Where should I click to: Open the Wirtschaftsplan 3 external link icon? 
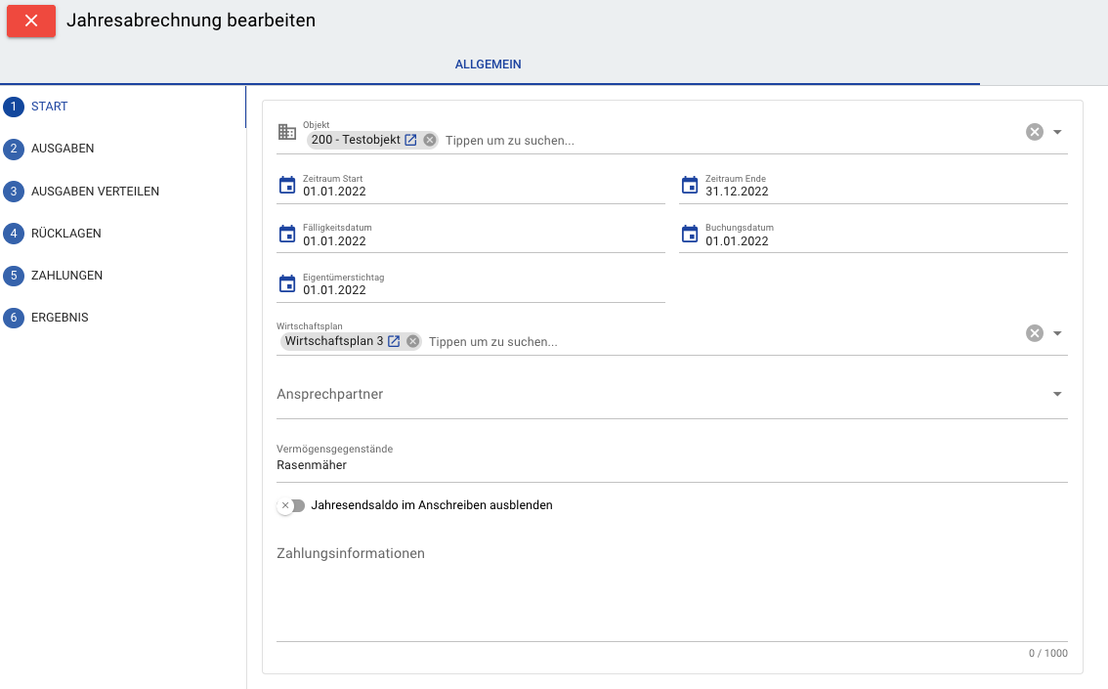coord(394,341)
